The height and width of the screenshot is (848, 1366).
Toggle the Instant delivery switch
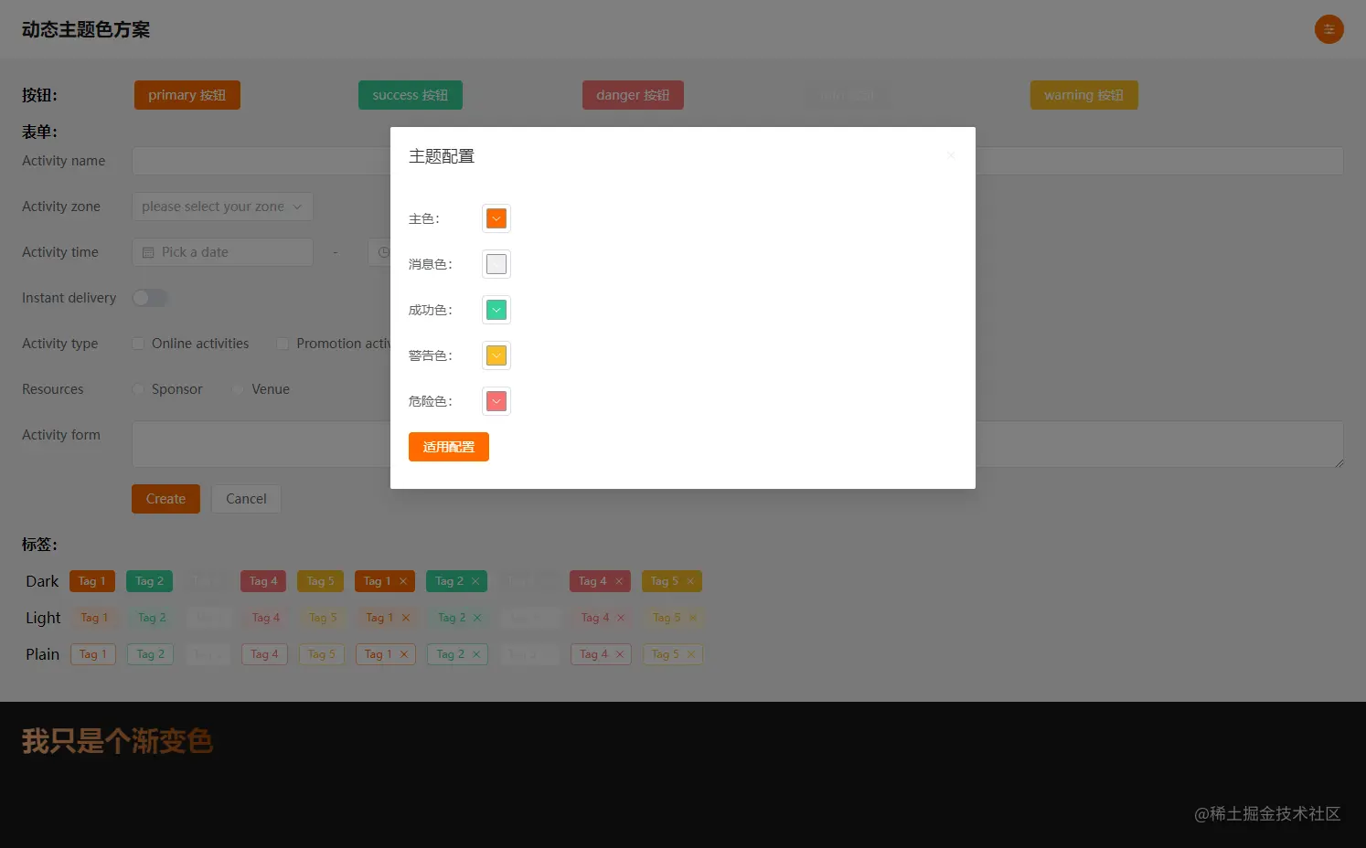tap(150, 298)
